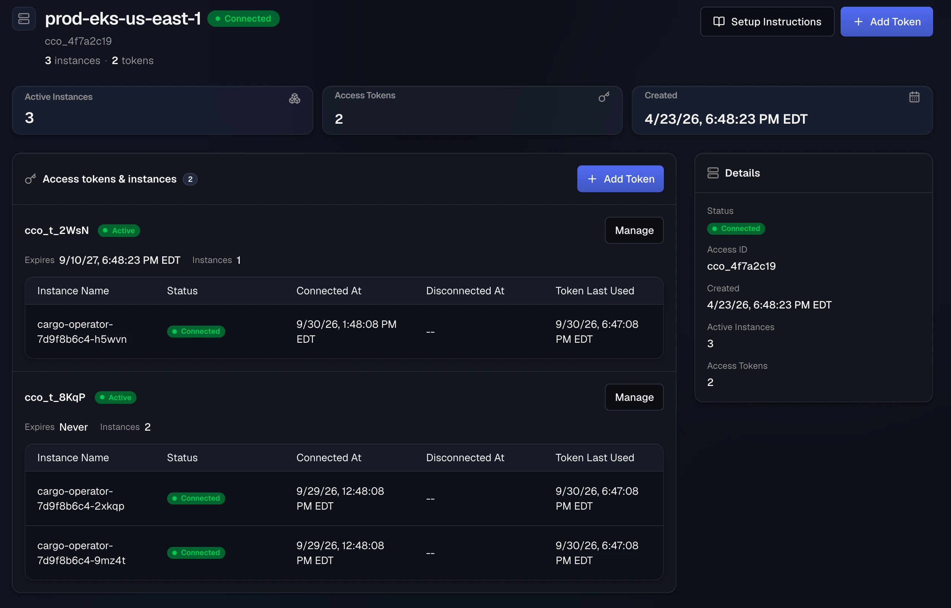The image size is (951, 608).
Task: Click the top-right Add Token button
Action: (886, 22)
